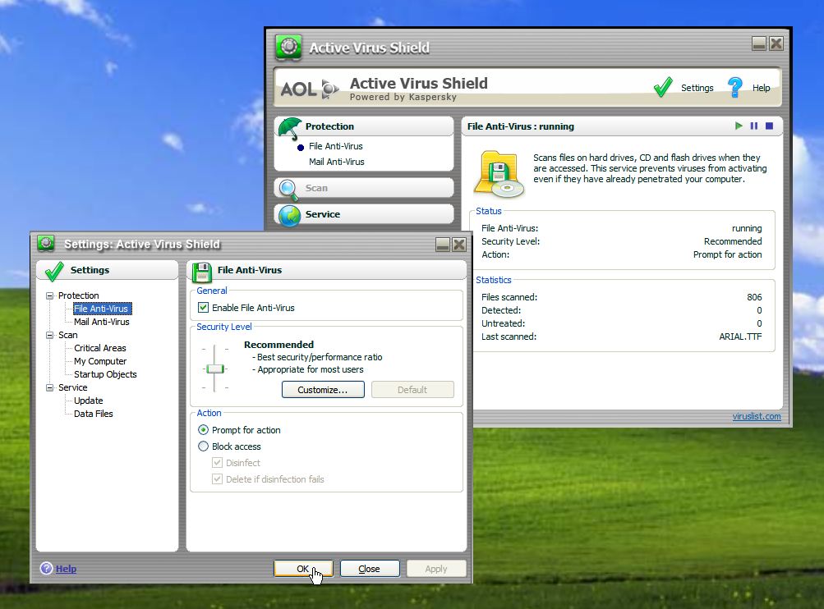Open the Service section in main window
Image resolution: width=824 pixels, height=609 pixels.
pyautogui.click(x=364, y=214)
